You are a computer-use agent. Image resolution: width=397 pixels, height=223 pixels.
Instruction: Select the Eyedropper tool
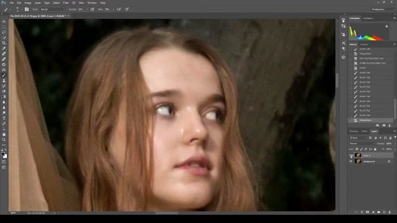(4, 48)
